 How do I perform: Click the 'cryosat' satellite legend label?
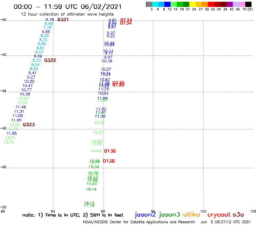(219, 215)
